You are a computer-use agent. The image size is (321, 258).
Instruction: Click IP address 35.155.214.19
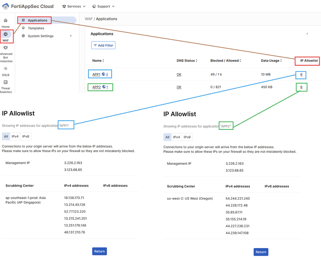tap(236, 219)
